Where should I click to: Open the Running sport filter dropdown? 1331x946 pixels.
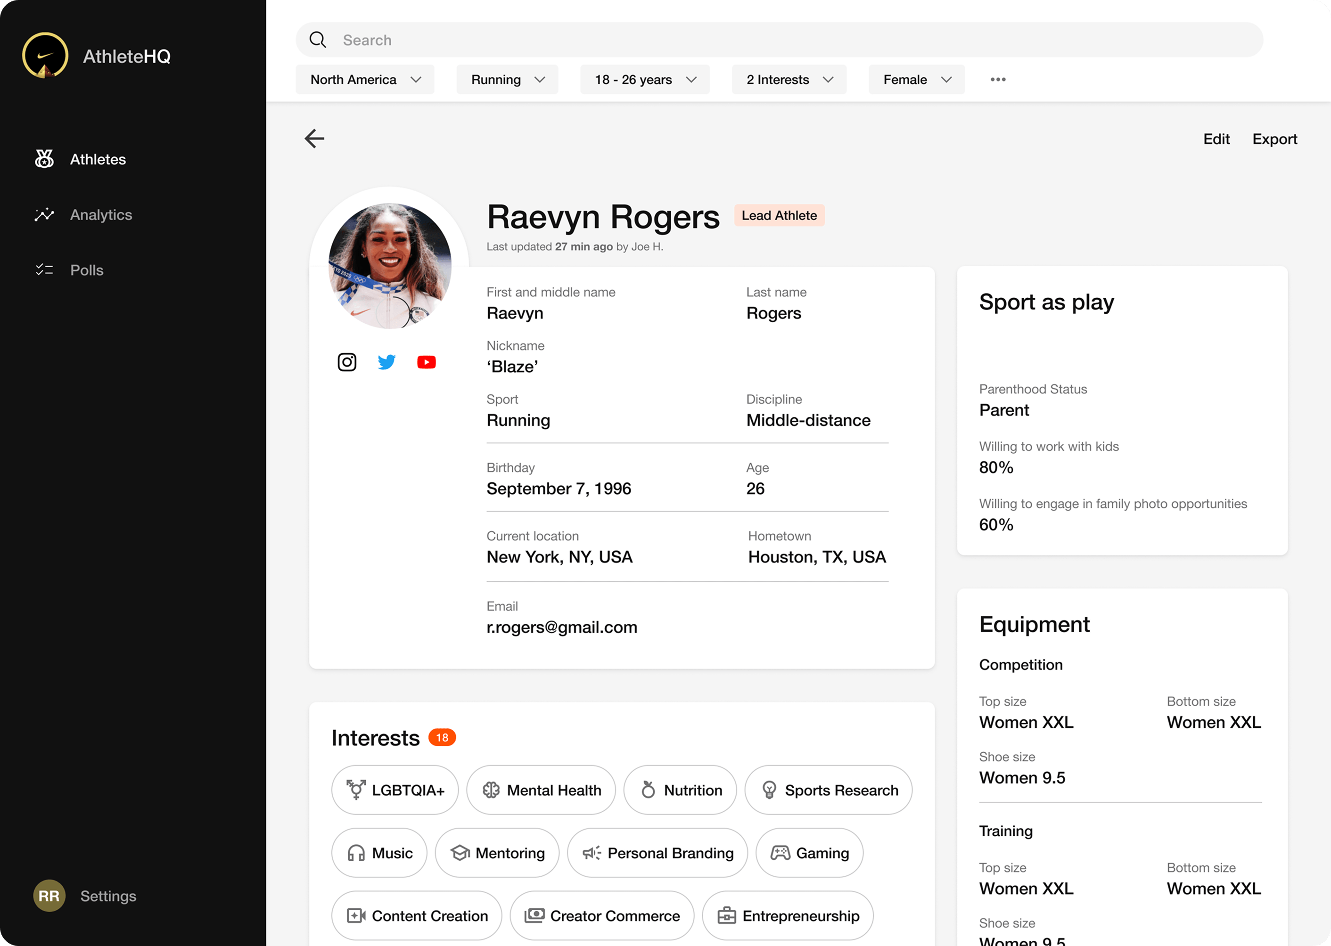click(507, 79)
